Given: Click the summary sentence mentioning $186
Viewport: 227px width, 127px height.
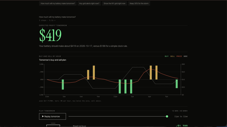Looking at the screenshot, I should point(83,46).
